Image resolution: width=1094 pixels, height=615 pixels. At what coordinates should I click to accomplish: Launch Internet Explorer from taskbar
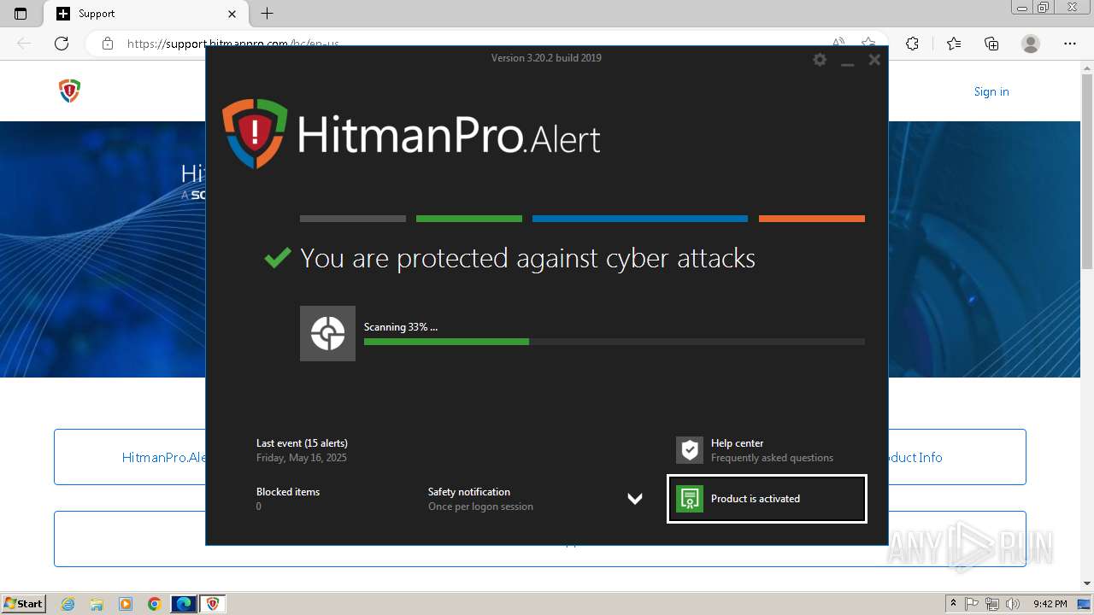(68, 604)
